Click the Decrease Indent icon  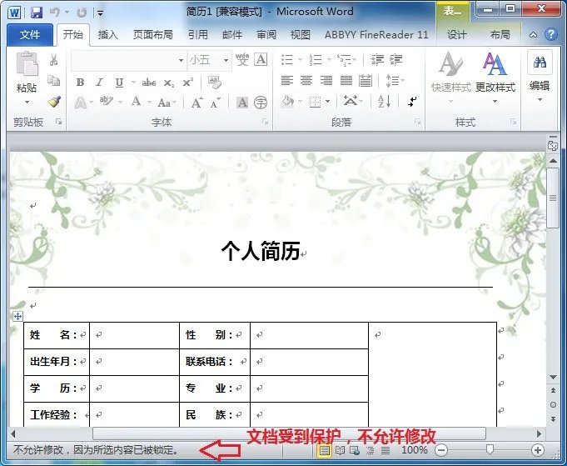click(377, 60)
